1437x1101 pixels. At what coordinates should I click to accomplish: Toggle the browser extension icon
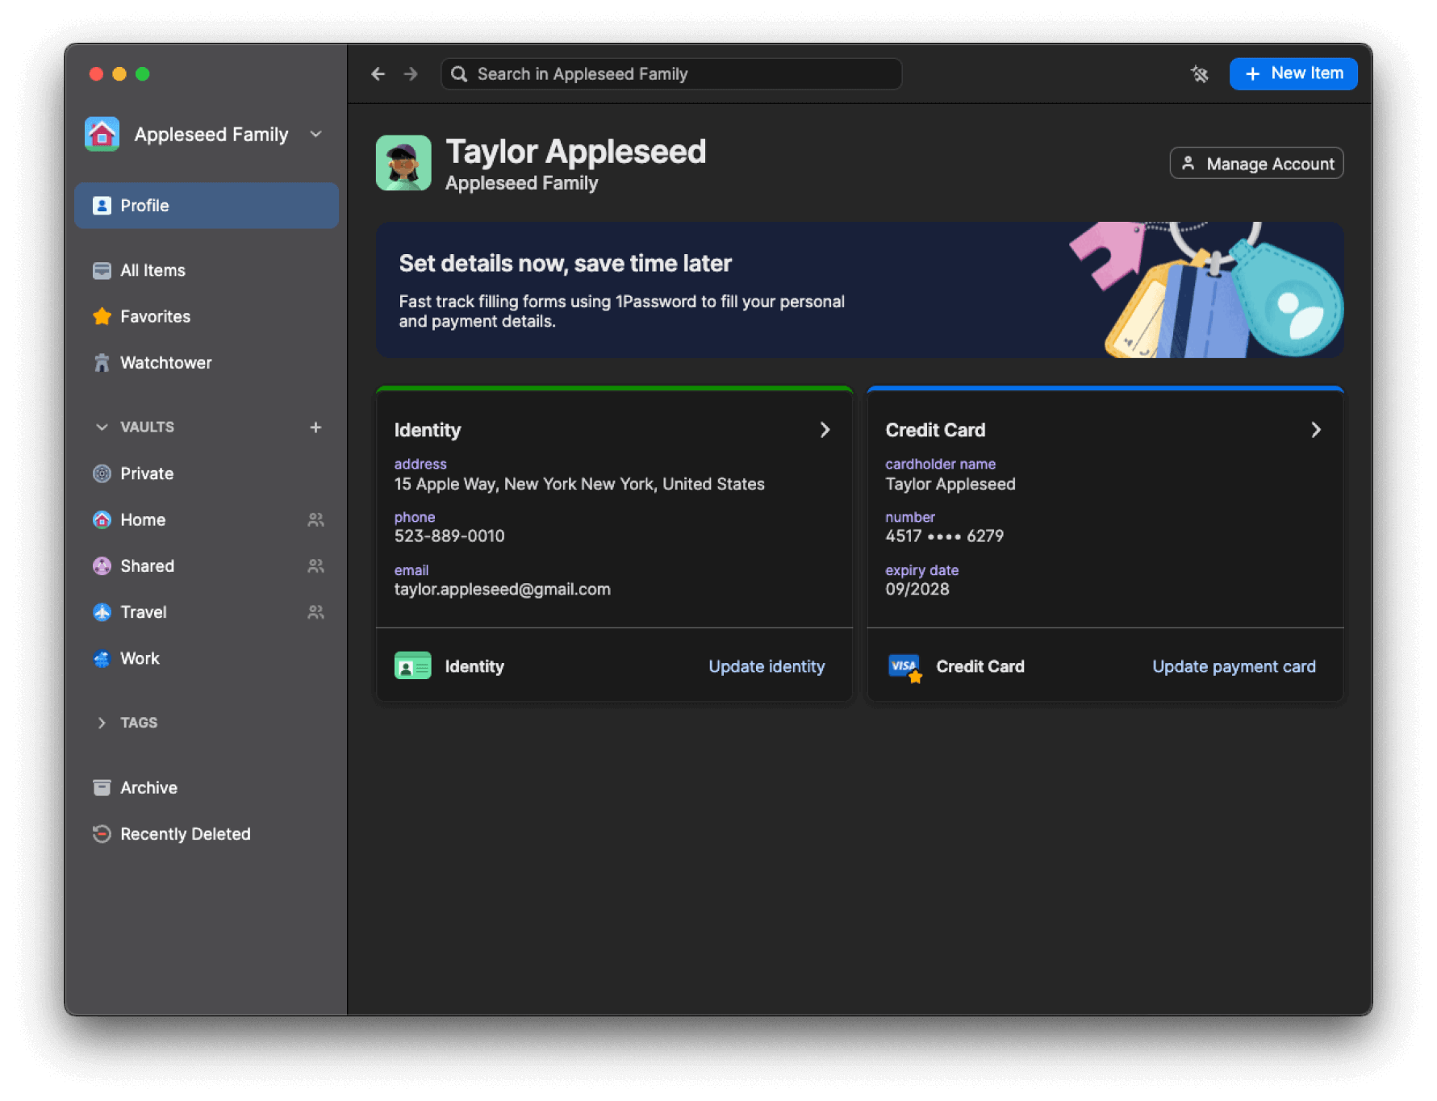tap(1199, 73)
